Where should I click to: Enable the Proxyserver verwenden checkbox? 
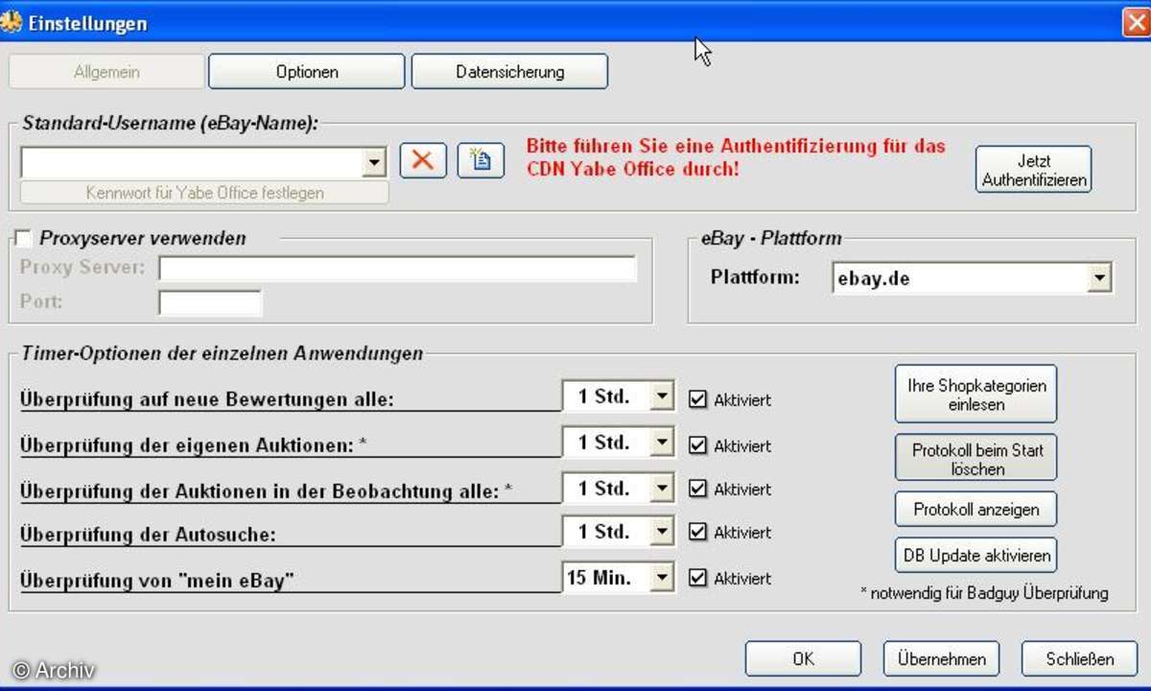[24, 238]
